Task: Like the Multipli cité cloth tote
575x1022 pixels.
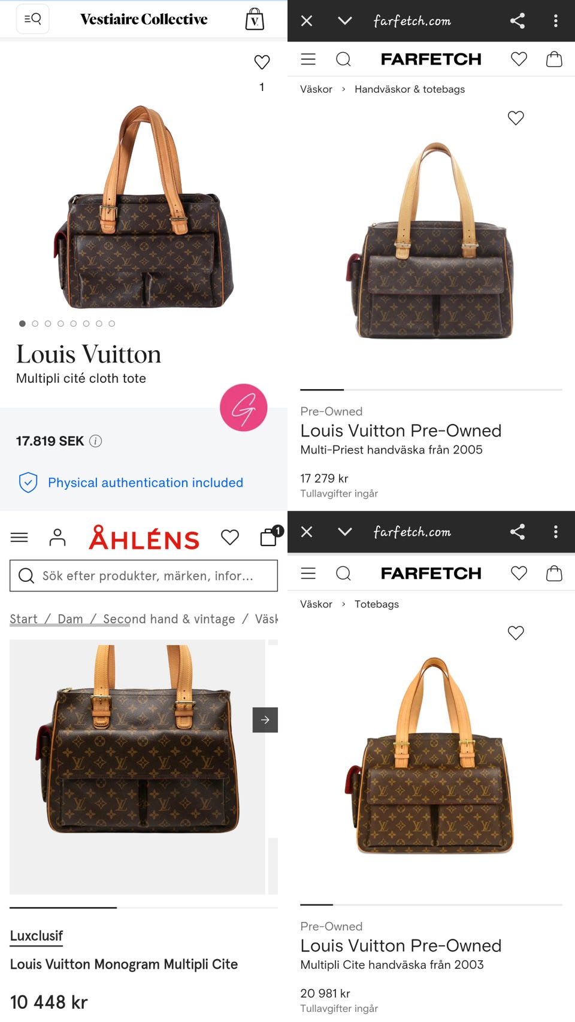Action: tap(262, 62)
